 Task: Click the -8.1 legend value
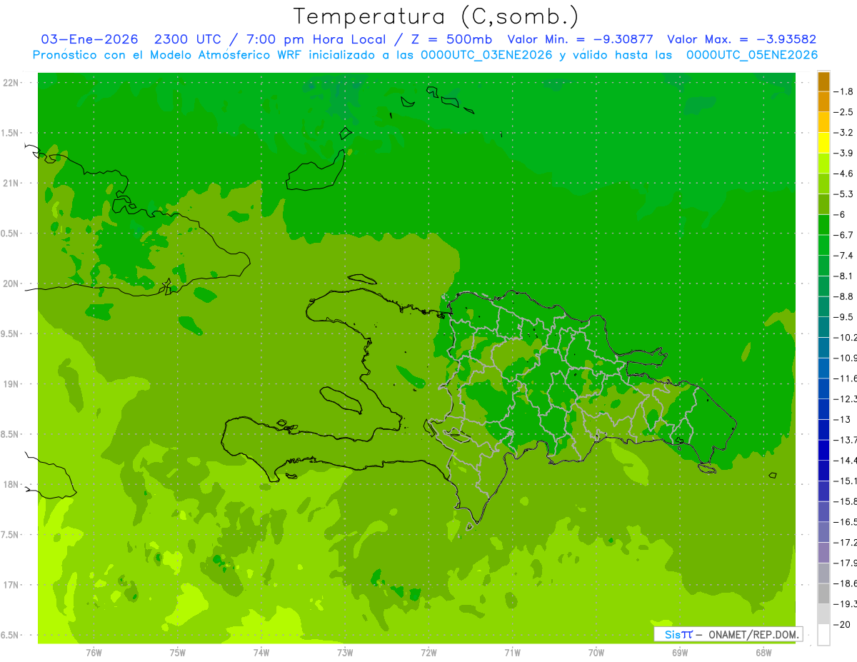[843, 276]
